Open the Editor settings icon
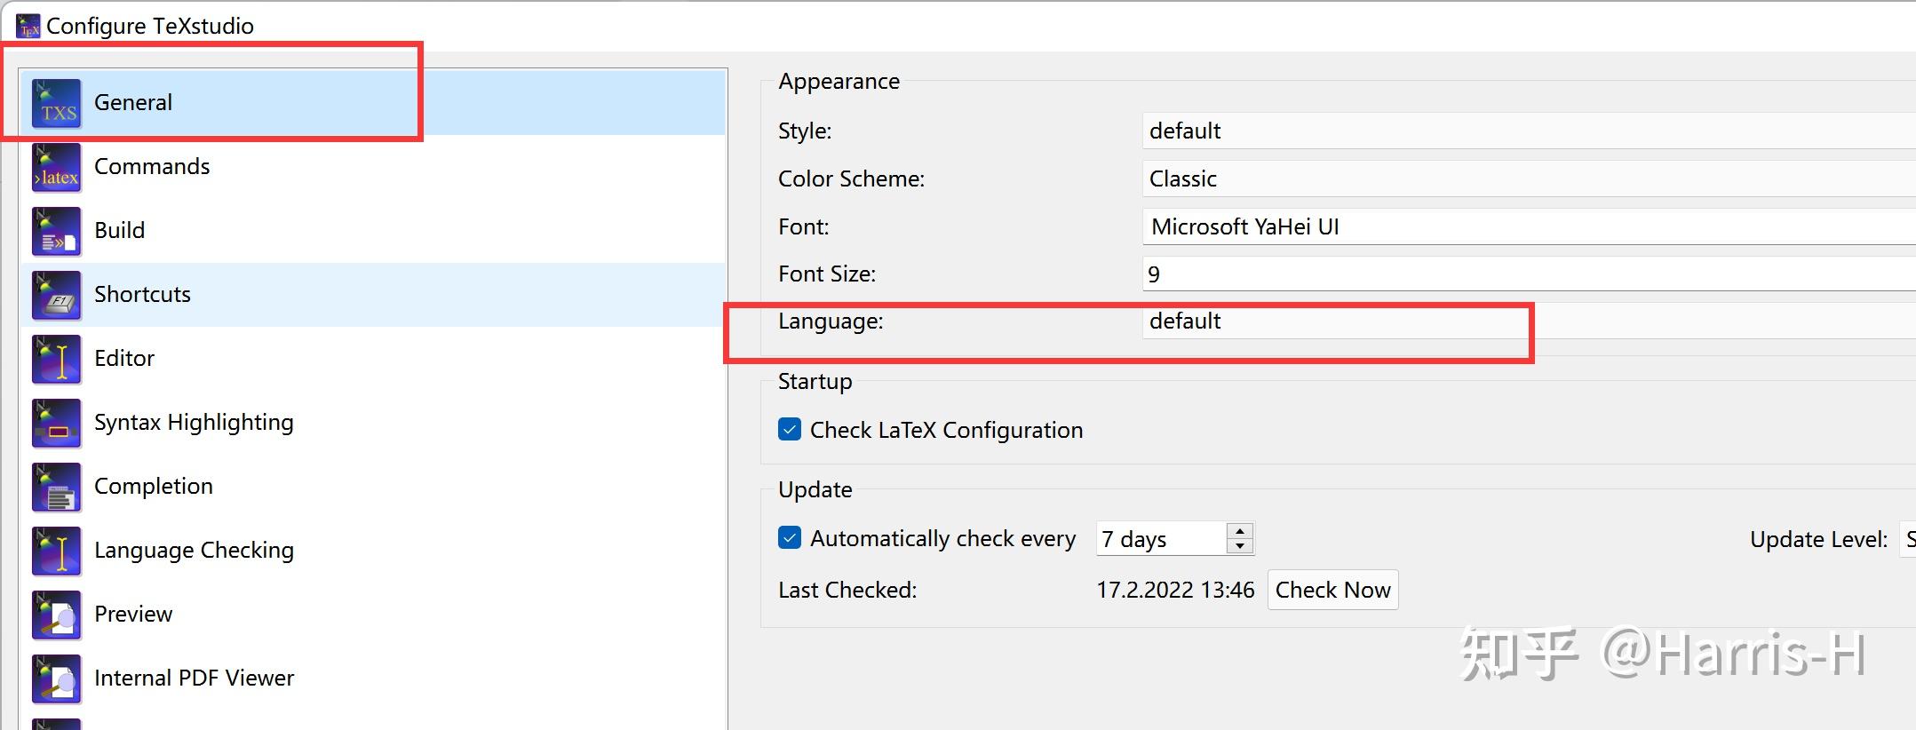Screen dimensions: 1916x730 57,360
